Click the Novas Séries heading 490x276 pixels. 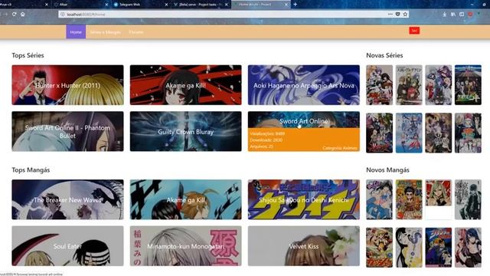(x=384, y=55)
